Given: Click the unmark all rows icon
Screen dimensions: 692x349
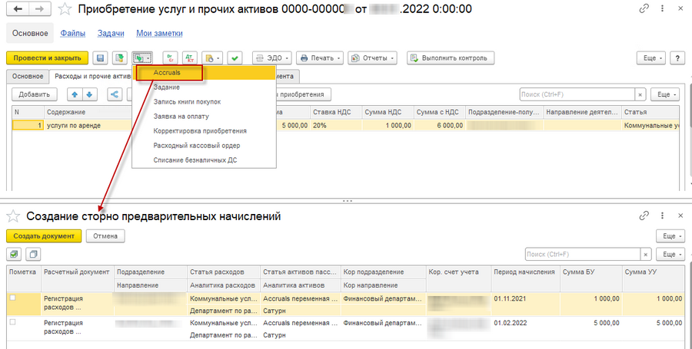Looking at the screenshot, I should tap(33, 254).
